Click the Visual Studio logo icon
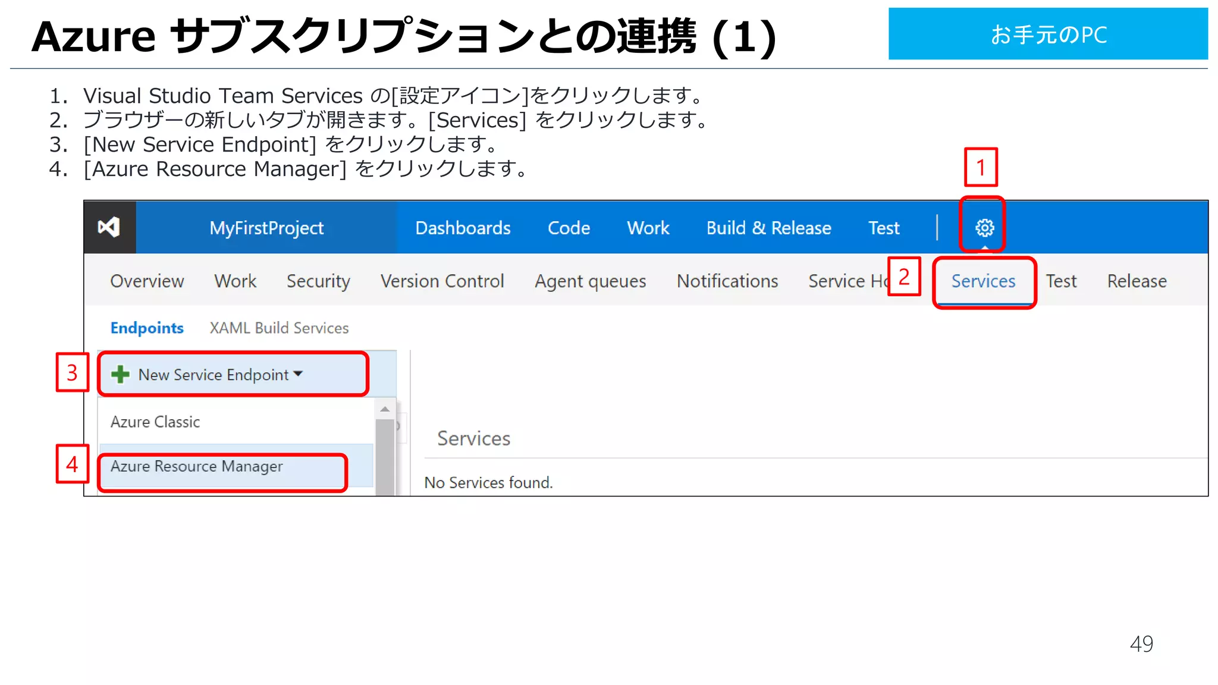The width and height of the screenshot is (1218, 685). [109, 227]
